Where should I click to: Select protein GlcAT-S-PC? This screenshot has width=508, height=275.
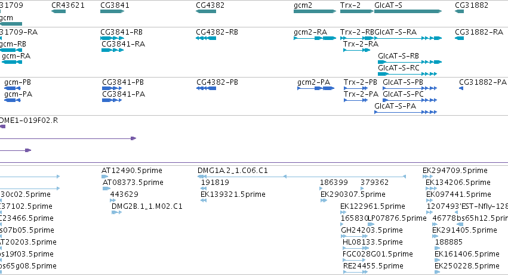tap(410, 100)
